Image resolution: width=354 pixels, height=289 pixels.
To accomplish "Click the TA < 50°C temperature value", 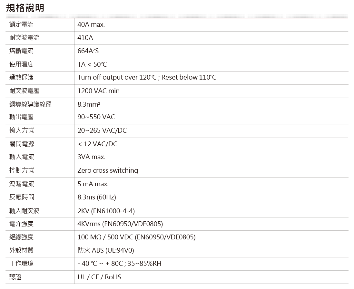I will click(92, 64).
